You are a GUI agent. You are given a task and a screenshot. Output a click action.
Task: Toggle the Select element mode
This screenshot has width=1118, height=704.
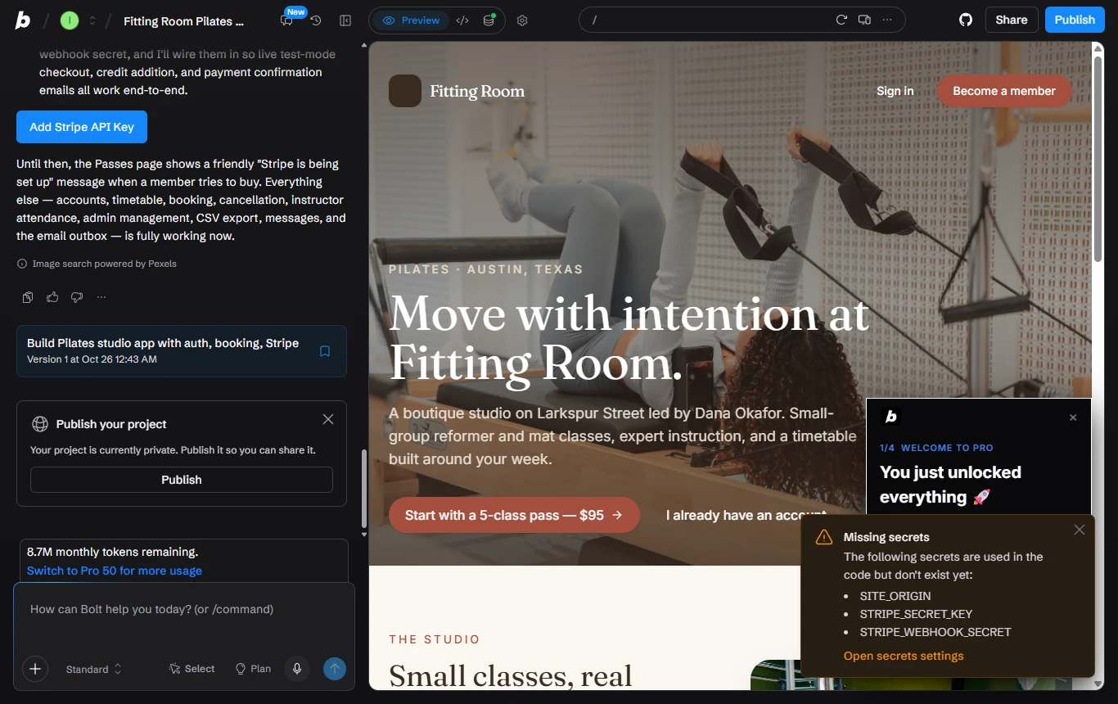[x=192, y=669]
